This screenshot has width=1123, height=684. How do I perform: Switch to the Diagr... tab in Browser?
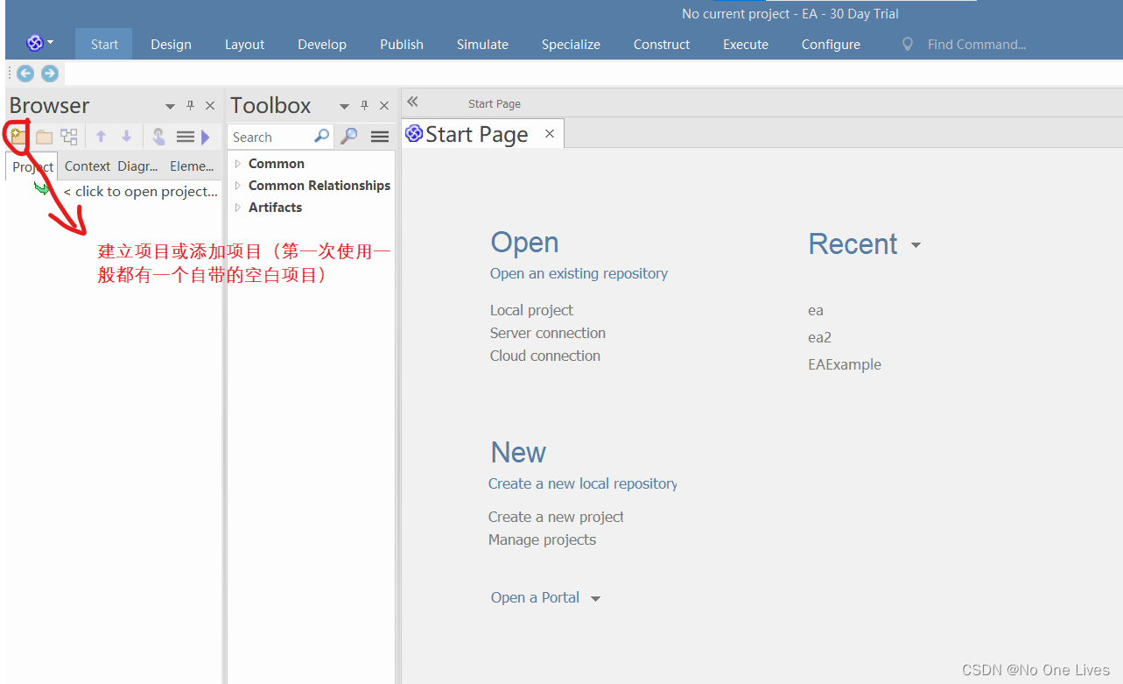[x=138, y=166]
